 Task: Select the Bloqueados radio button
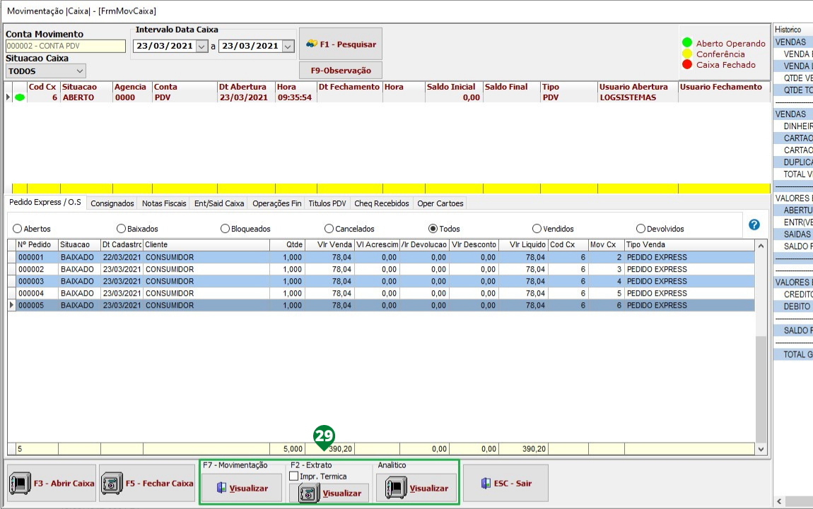point(225,228)
